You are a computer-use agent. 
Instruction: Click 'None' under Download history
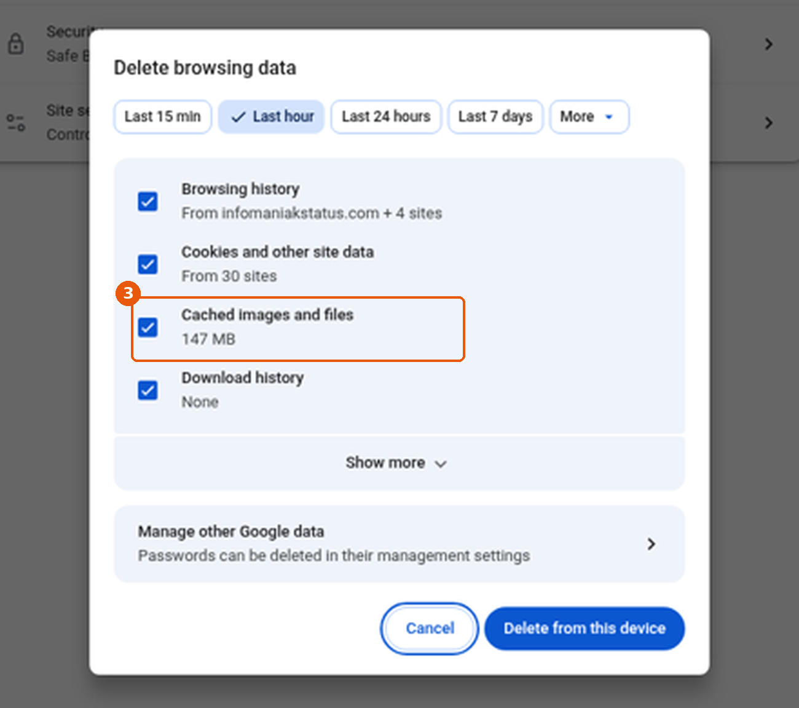coord(200,402)
